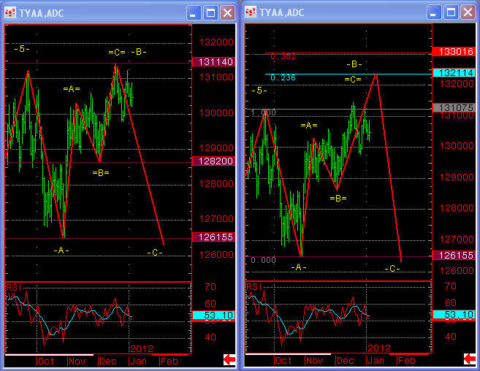Viewport: 480px width, 371px height.
Task: Maximize the left TYAA,ADC chart window
Action: click(211, 12)
